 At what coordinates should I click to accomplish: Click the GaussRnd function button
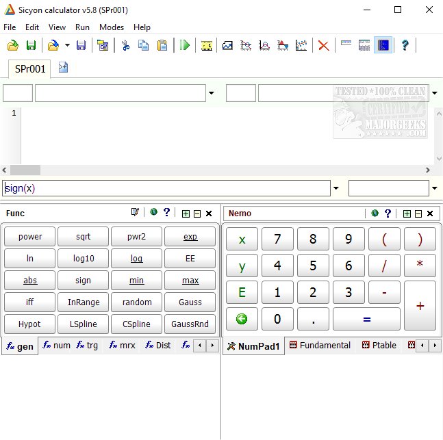click(190, 324)
